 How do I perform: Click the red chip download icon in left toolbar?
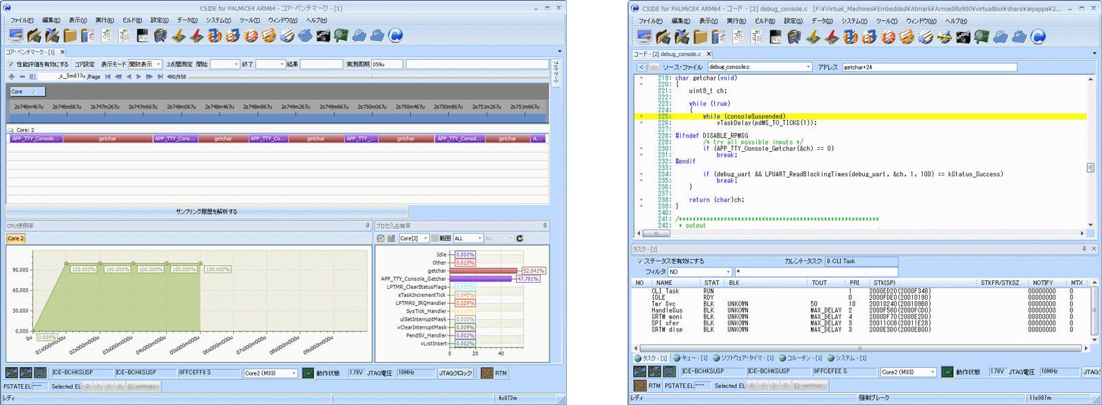[x=197, y=35]
